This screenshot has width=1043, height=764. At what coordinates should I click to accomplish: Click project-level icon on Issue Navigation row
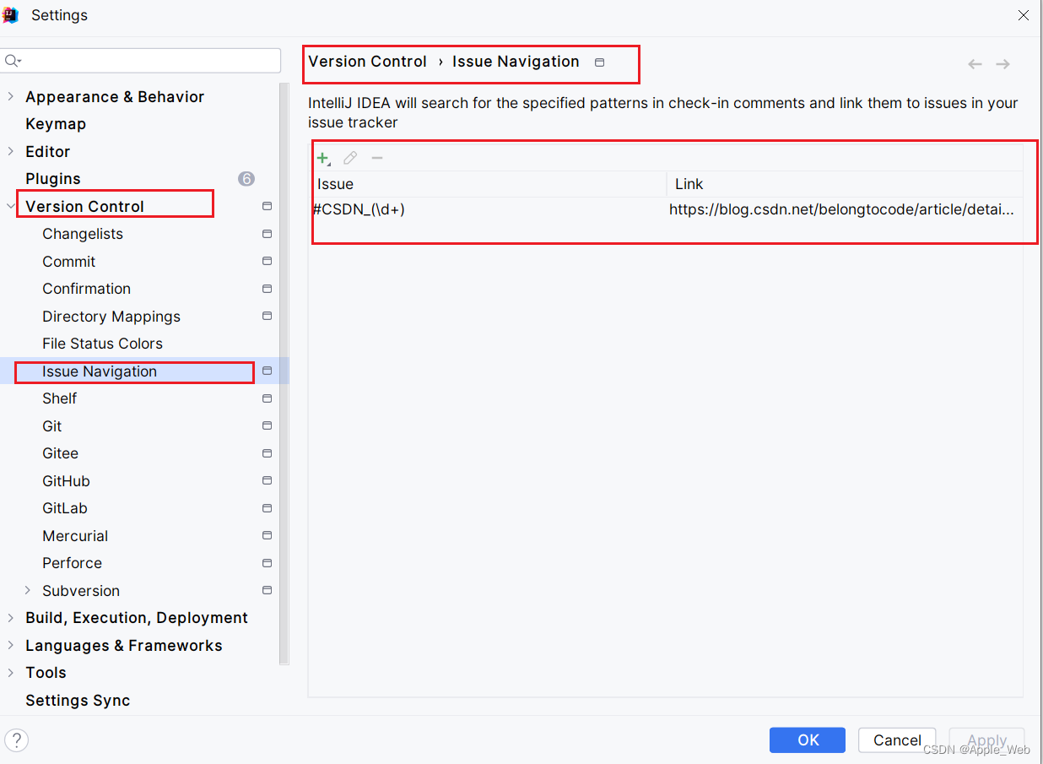click(x=268, y=371)
